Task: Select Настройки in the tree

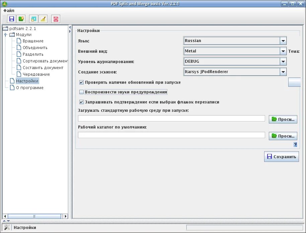Action: [x=24, y=81]
